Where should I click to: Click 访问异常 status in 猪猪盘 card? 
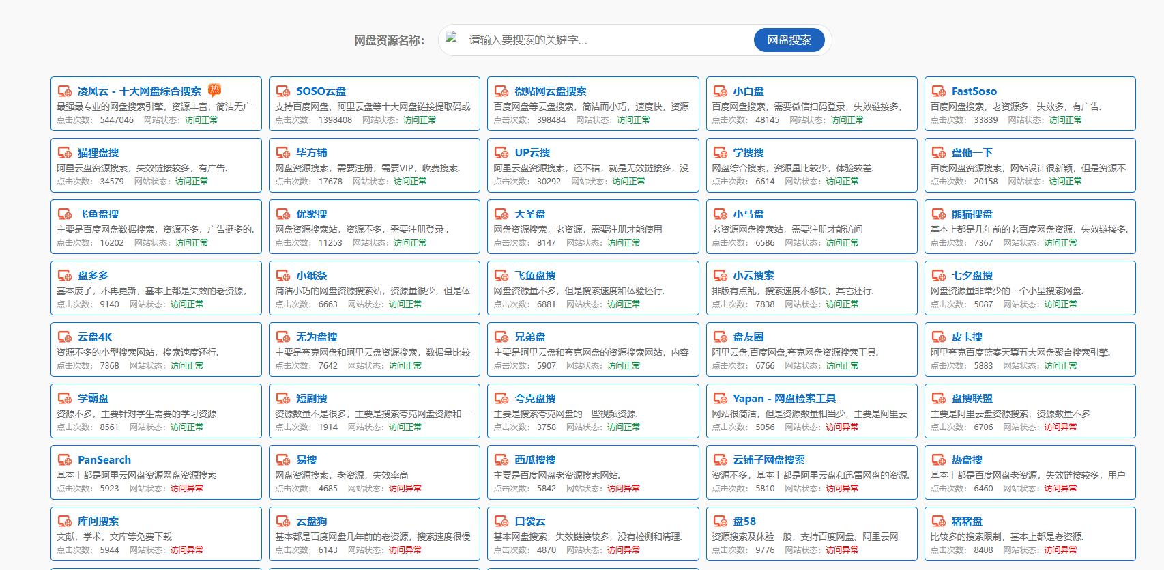tap(1060, 550)
